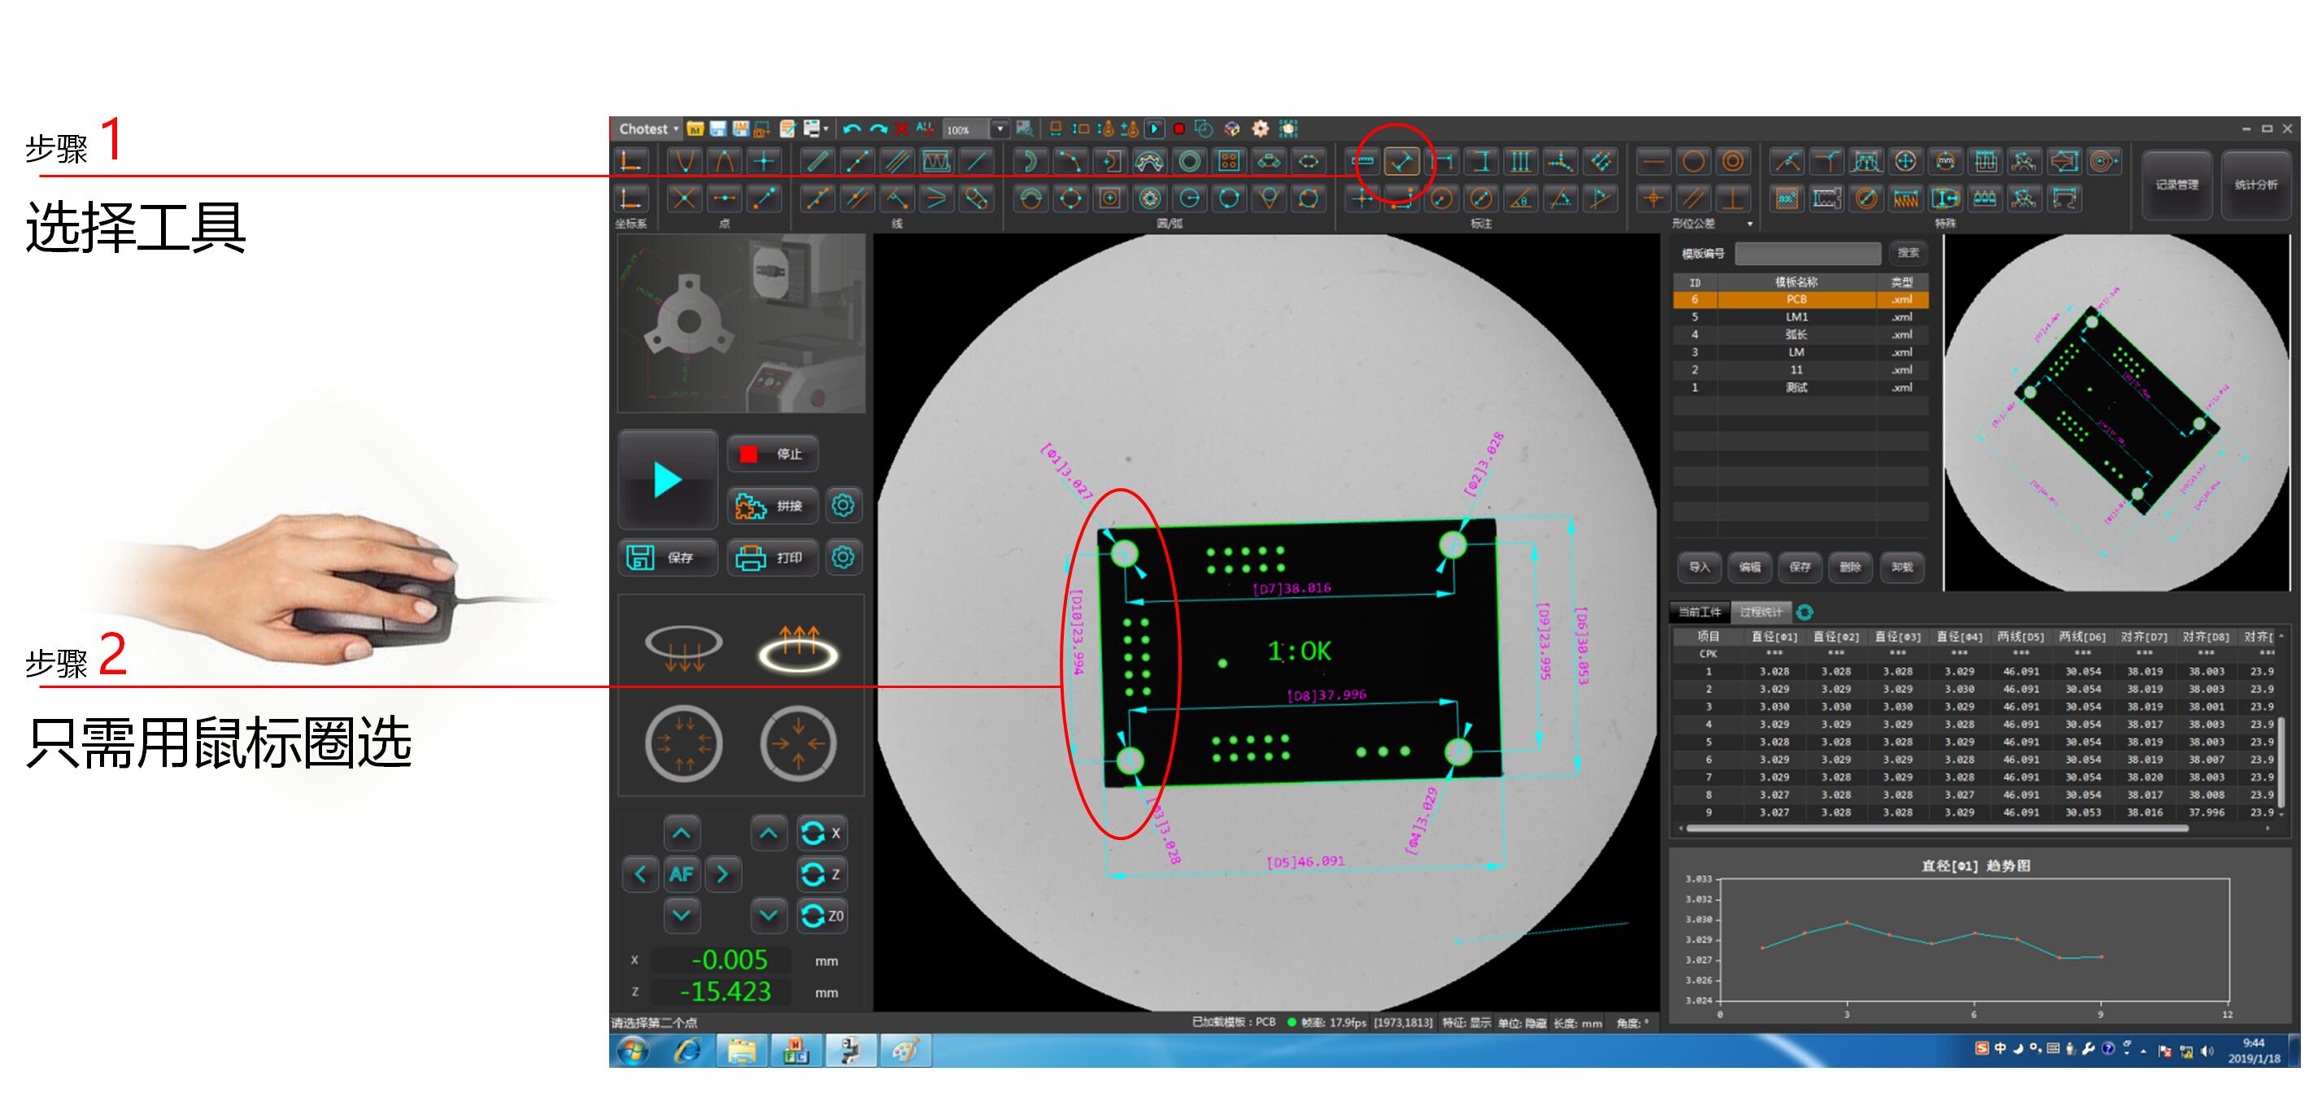Select the midpoint tool in point group
2313x1102 pixels.
click(724, 198)
